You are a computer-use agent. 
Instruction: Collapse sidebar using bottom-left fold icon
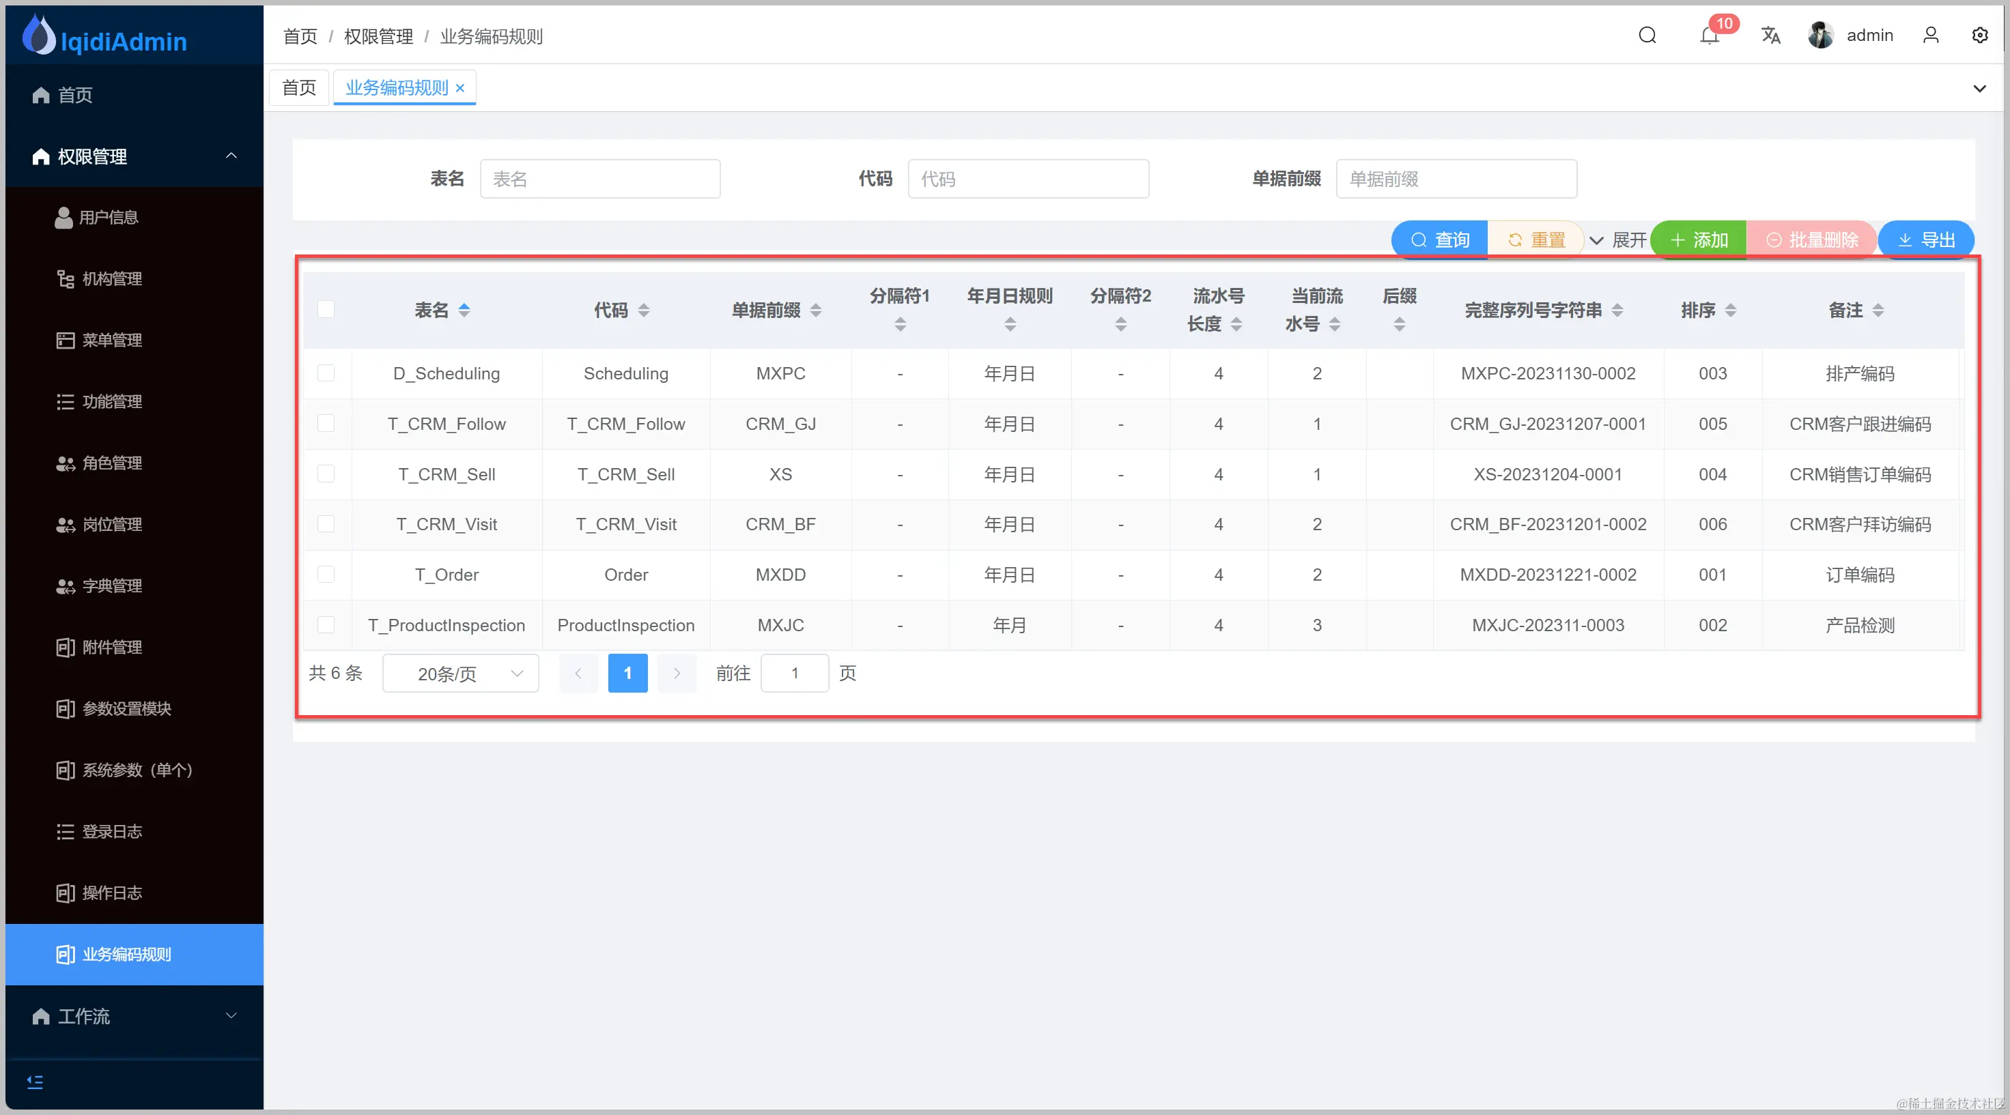tap(35, 1082)
